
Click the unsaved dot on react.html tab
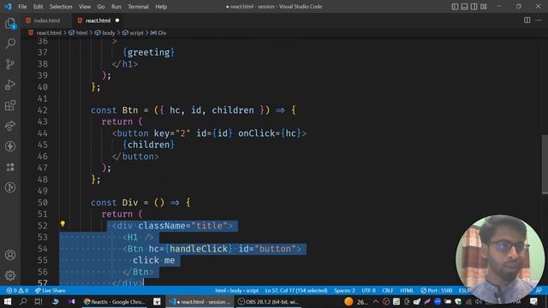point(117,21)
